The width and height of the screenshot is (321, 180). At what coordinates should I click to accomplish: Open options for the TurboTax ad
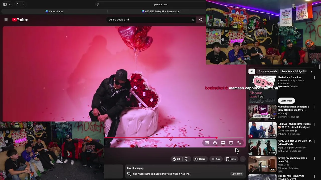pyautogui.click(x=314, y=78)
